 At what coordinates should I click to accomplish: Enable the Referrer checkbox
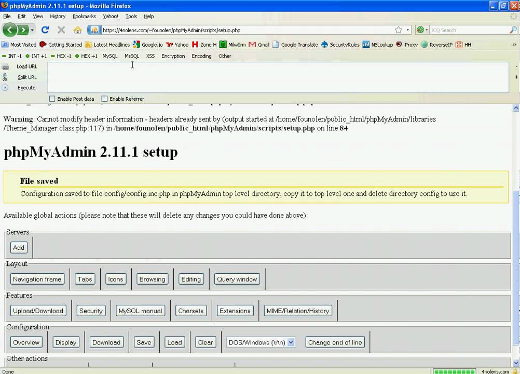(104, 99)
